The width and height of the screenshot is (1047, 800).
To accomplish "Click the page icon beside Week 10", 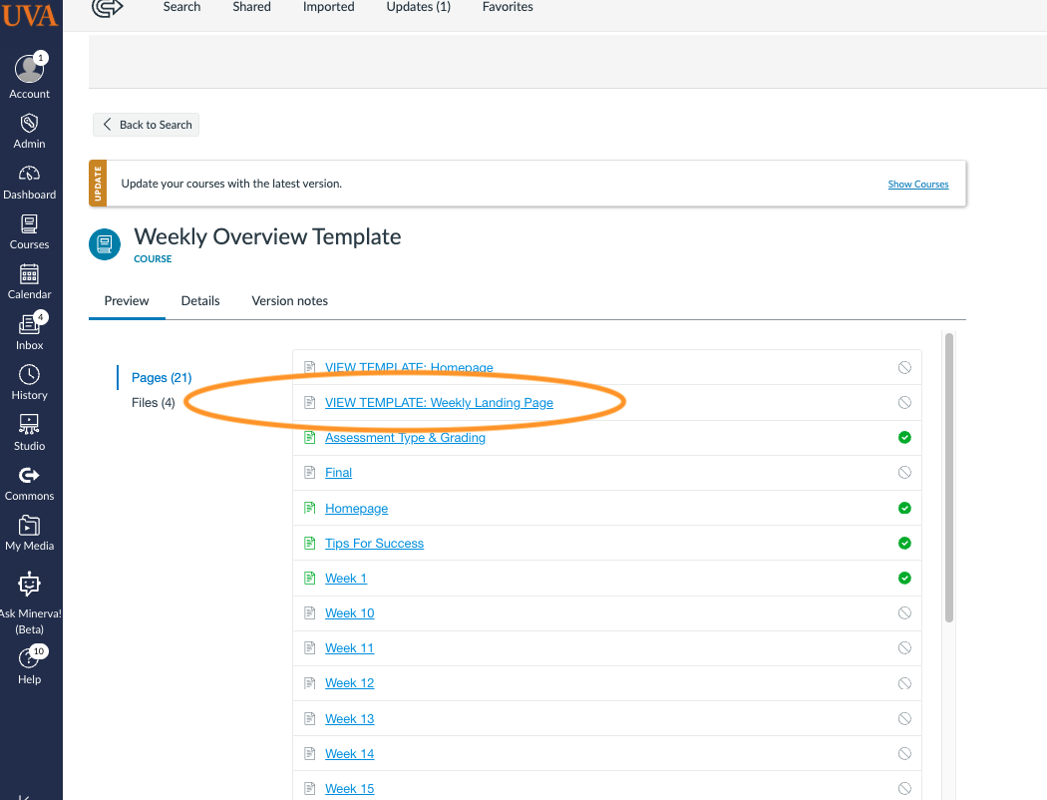I will [310, 613].
